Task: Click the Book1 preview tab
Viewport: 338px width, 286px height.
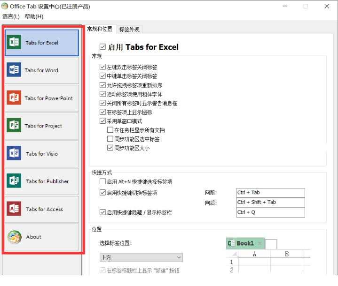Action: coord(245,243)
